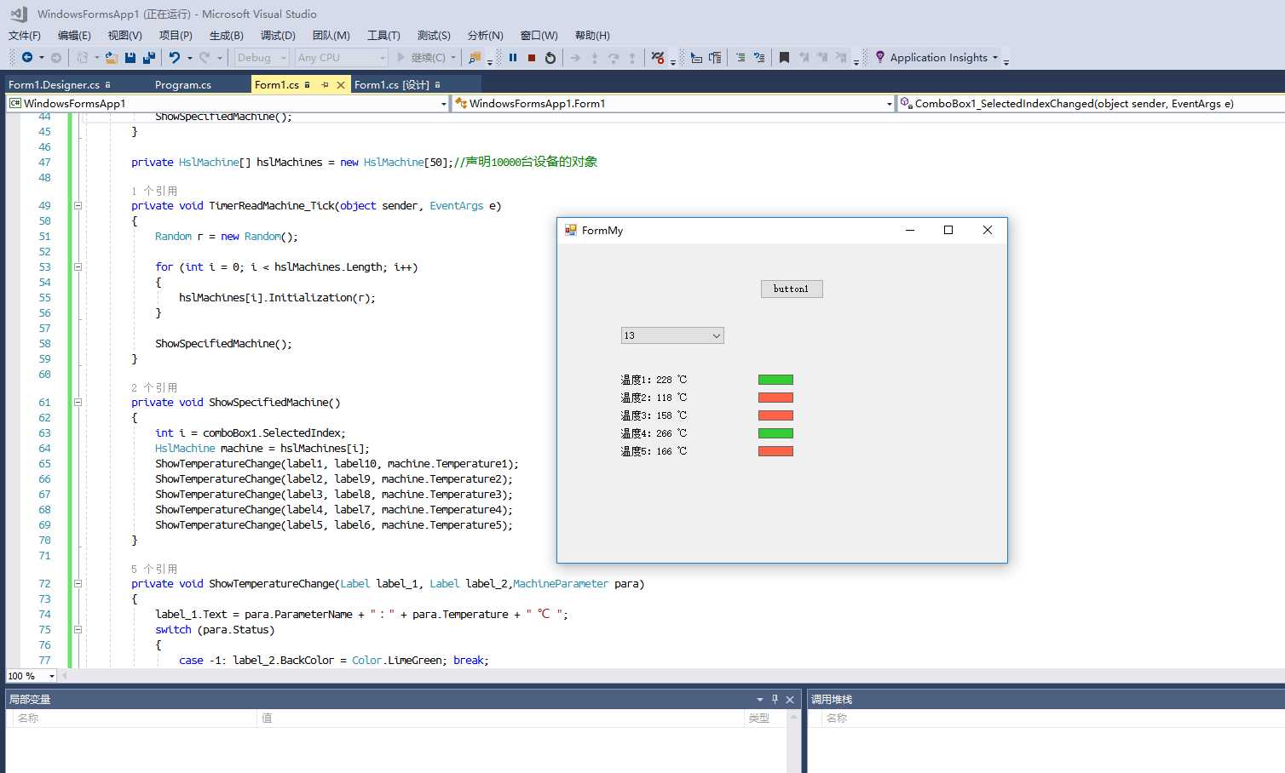This screenshot has width=1285, height=773.
Task: Open the 工具(T) menu
Action: point(383,36)
